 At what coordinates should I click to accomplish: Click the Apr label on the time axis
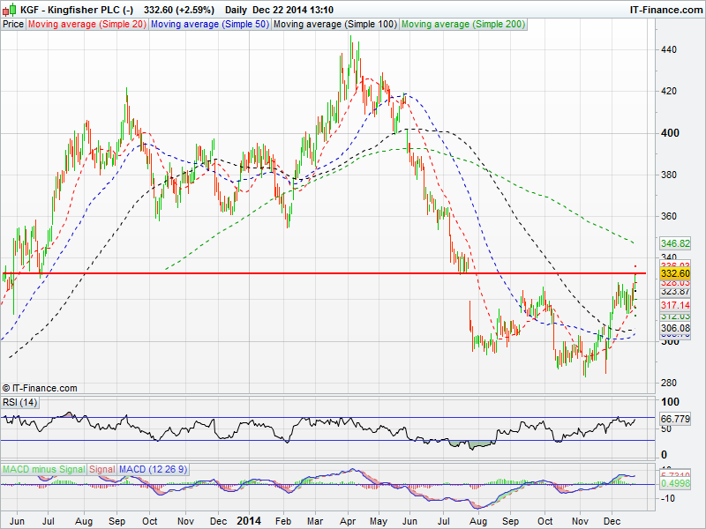(347, 521)
